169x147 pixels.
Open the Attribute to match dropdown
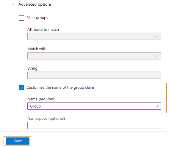(x=94, y=36)
